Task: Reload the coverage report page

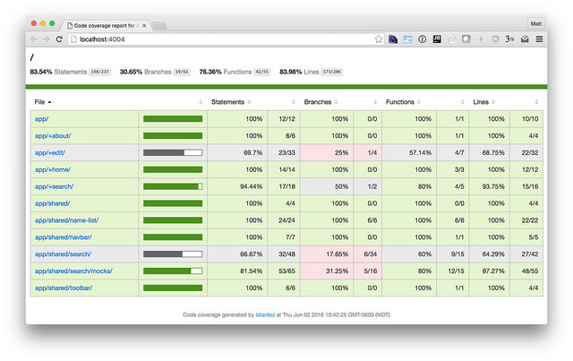Action: [59, 39]
